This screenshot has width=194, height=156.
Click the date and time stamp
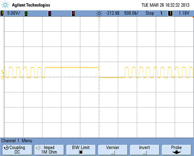click(165, 5)
